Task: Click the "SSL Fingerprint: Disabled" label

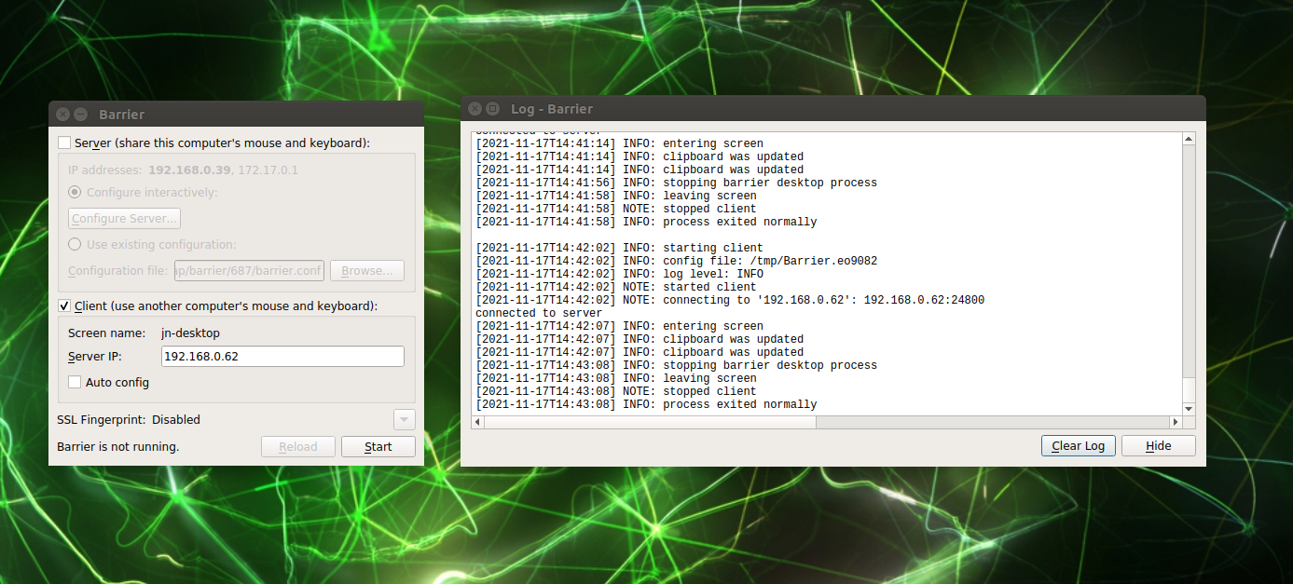Action: point(129,419)
